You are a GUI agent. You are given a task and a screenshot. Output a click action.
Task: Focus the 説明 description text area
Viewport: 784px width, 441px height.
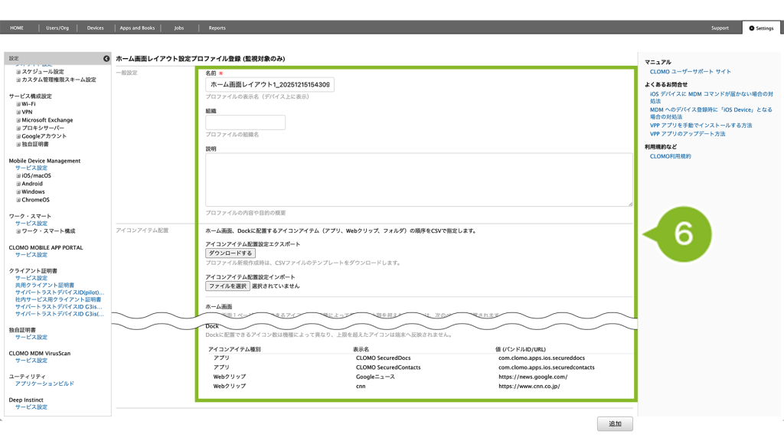pos(419,179)
